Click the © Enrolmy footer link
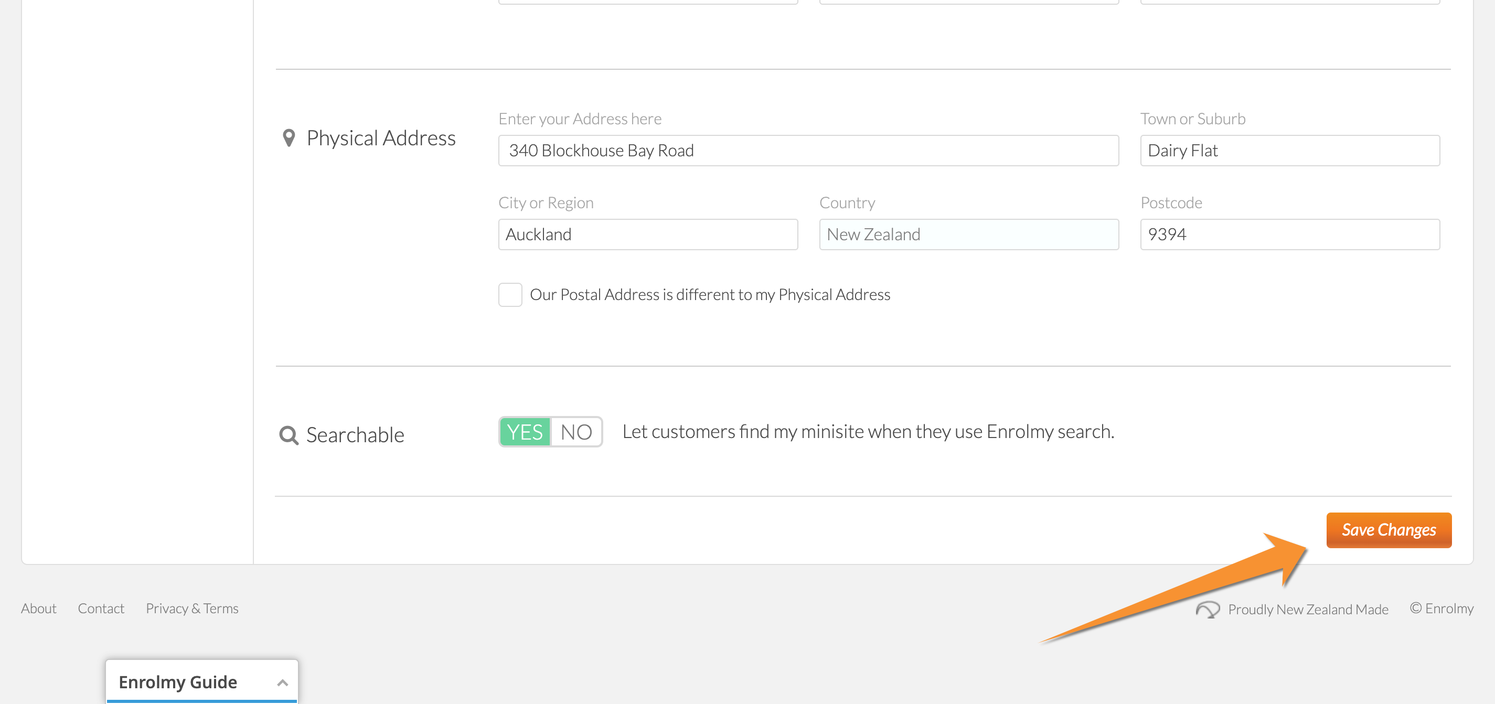1495x704 pixels. (1441, 608)
